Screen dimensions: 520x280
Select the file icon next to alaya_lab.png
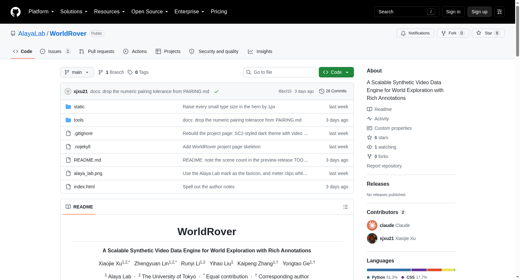[68, 173]
